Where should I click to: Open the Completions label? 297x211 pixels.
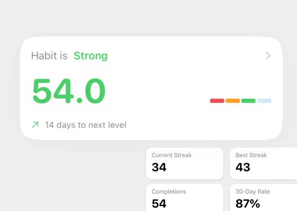coord(169,192)
